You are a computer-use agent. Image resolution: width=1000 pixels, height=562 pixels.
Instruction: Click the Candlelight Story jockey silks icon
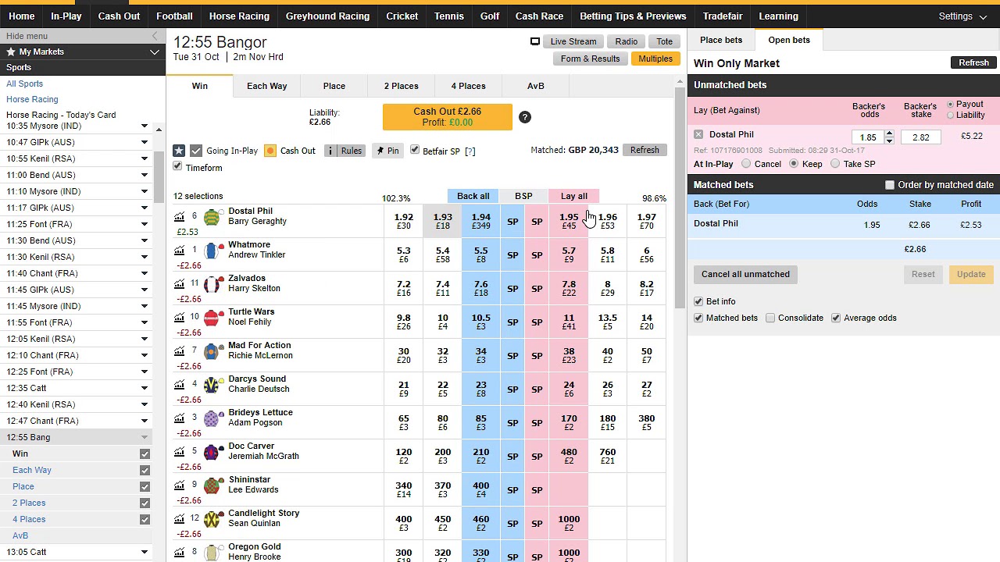pyautogui.click(x=212, y=520)
